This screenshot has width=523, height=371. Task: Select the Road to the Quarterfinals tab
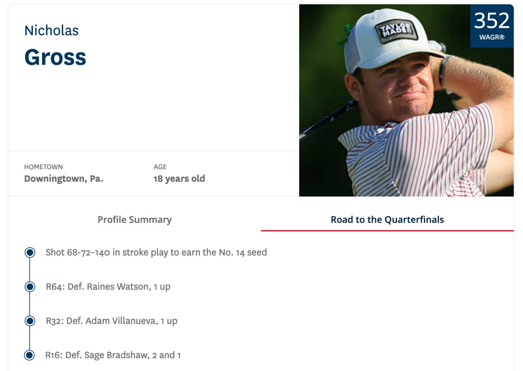coord(387,220)
